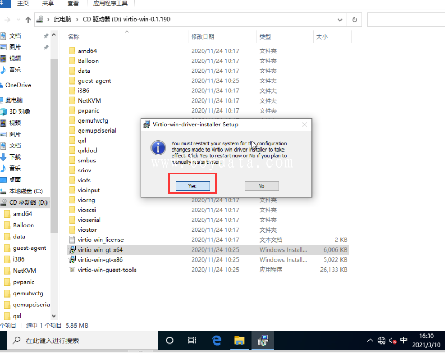This screenshot has height=353, width=445.
Task: Sort files by 大小 column
Action: tap(322, 36)
